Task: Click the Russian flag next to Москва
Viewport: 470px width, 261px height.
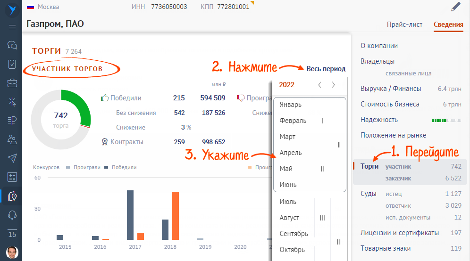Action: pos(30,7)
